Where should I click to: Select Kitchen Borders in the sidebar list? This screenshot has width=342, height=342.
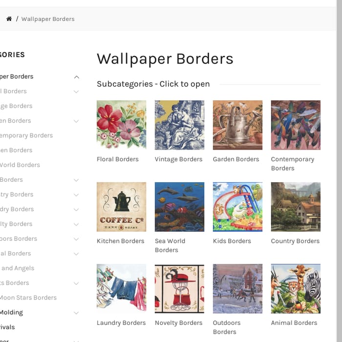(16, 150)
